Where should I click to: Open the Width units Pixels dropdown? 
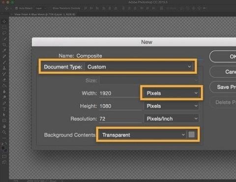point(172,93)
